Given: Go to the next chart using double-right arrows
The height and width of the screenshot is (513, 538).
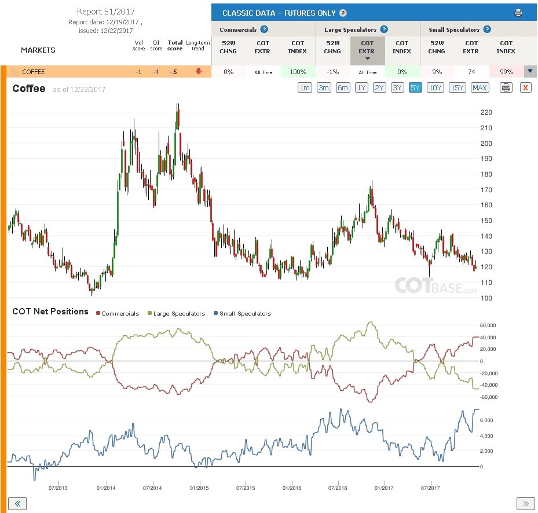Looking at the screenshot, I should pyautogui.click(x=526, y=503).
